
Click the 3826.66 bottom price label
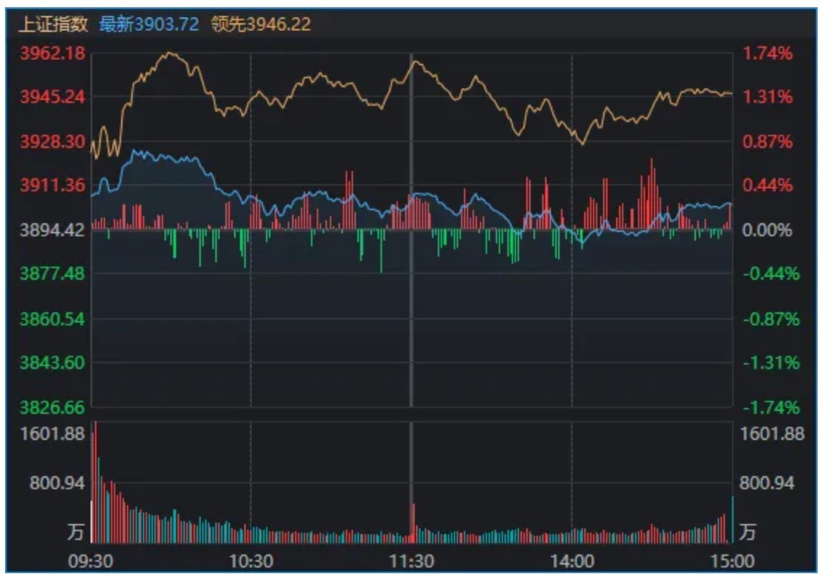pyautogui.click(x=52, y=407)
